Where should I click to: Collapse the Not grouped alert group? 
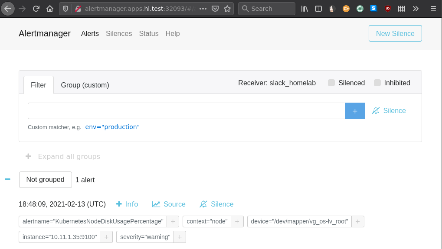click(8, 179)
